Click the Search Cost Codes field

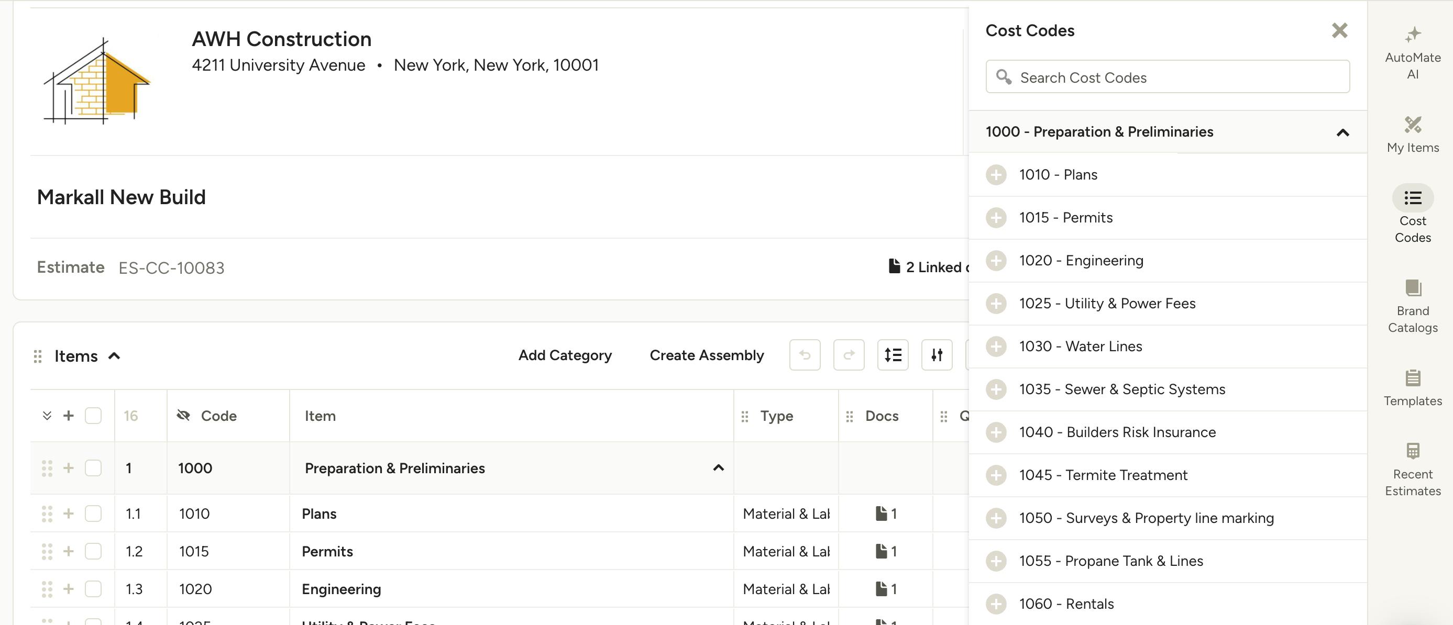point(1168,77)
